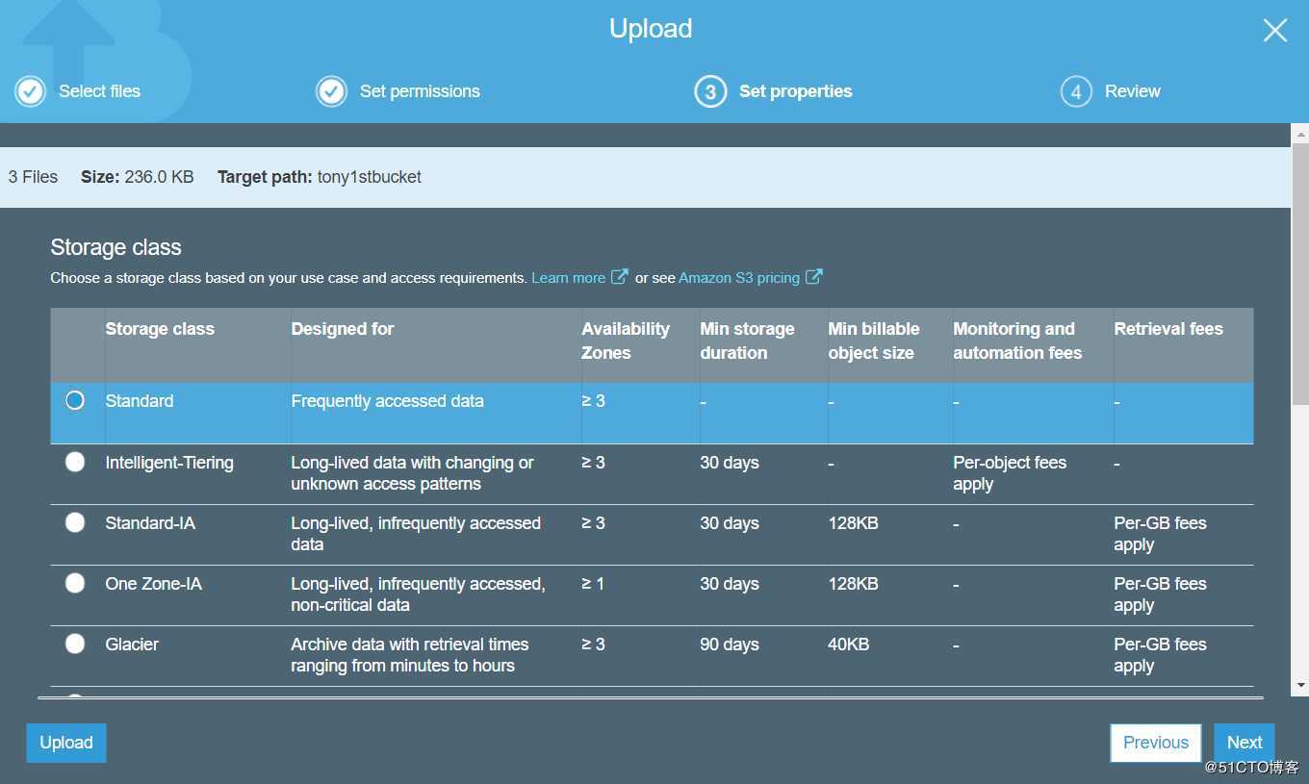Click external link icon beside Amazon S3 pricing
This screenshot has height=784, width=1309.
coord(814,277)
